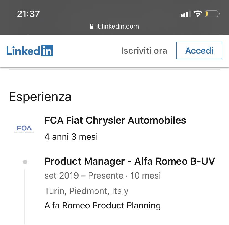Tap the Alfa Romeo Product Planning description
The height and width of the screenshot is (225, 229).
pos(103,205)
